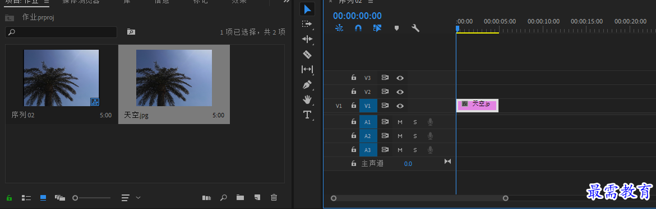656x209 pixels.
Task: Switch project panel to icon view
Action: pyautogui.click(x=43, y=198)
